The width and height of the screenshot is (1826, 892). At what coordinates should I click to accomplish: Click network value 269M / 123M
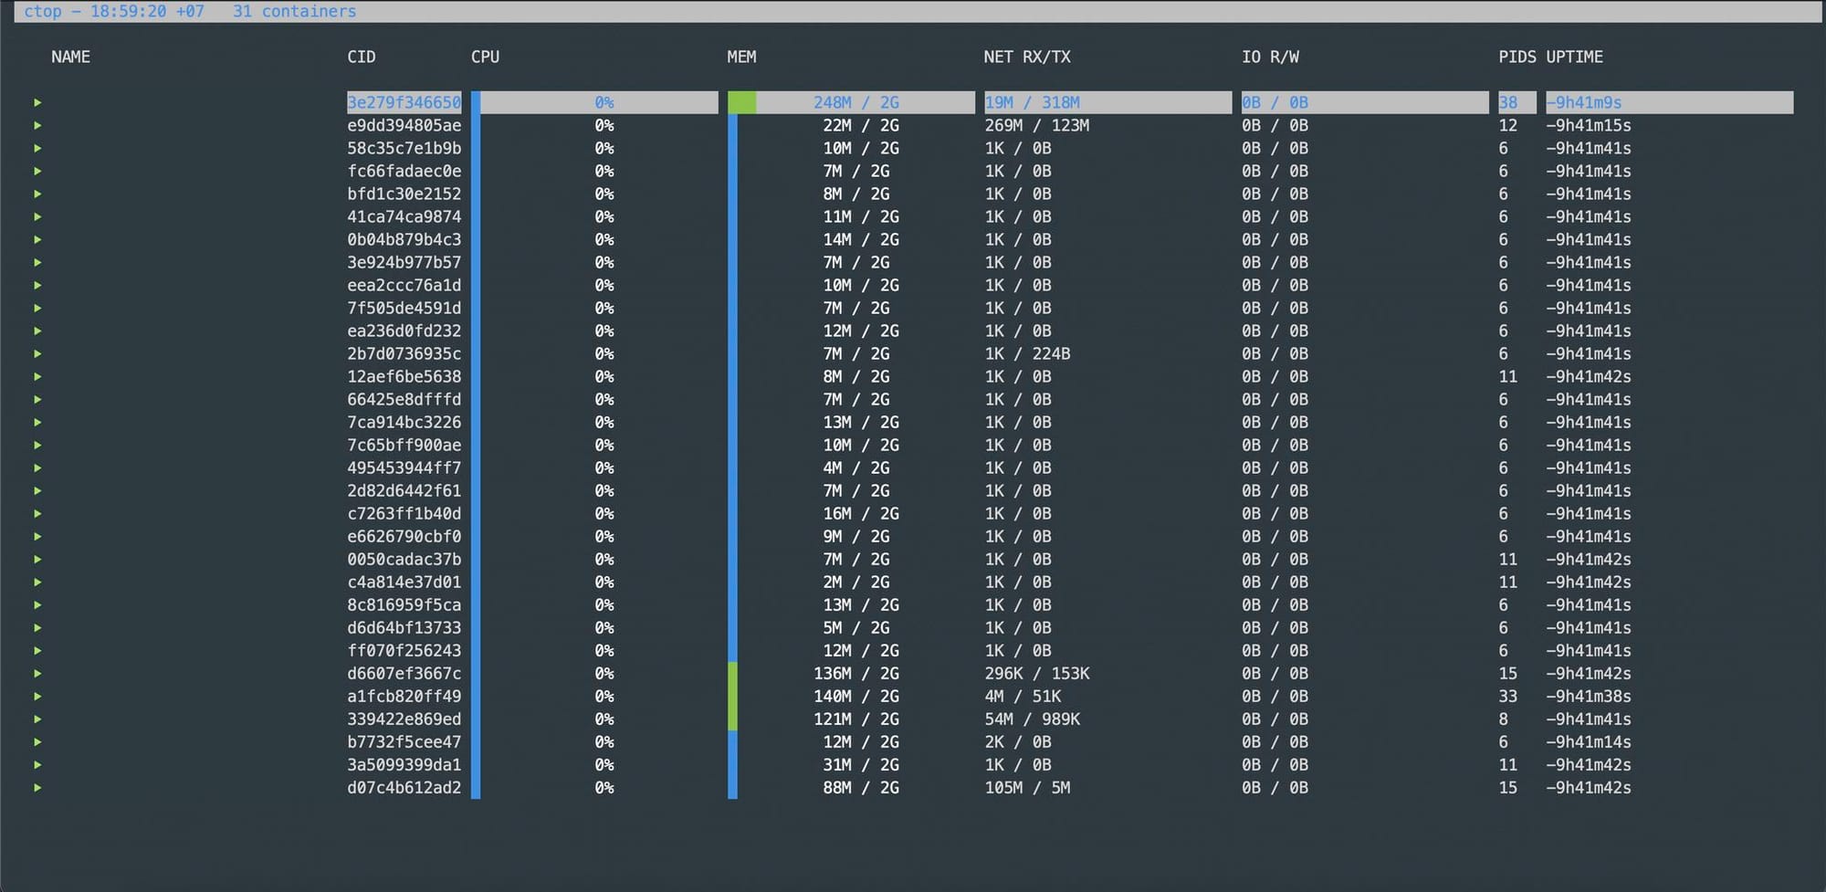(1036, 125)
